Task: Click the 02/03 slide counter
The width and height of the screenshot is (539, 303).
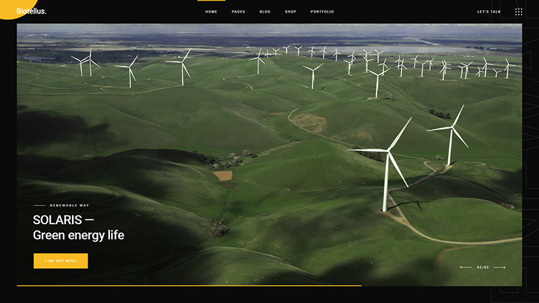Action: (x=482, y=267)
